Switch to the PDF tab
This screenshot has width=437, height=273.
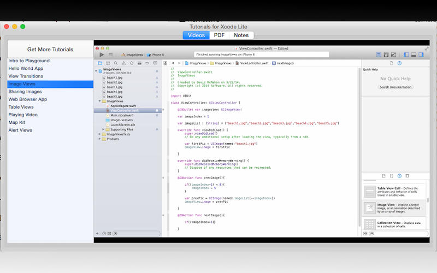219,35
